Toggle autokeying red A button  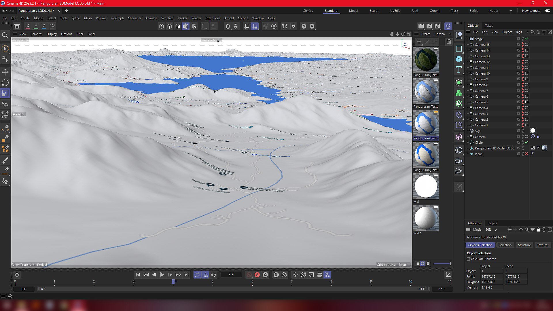point(257,275)
